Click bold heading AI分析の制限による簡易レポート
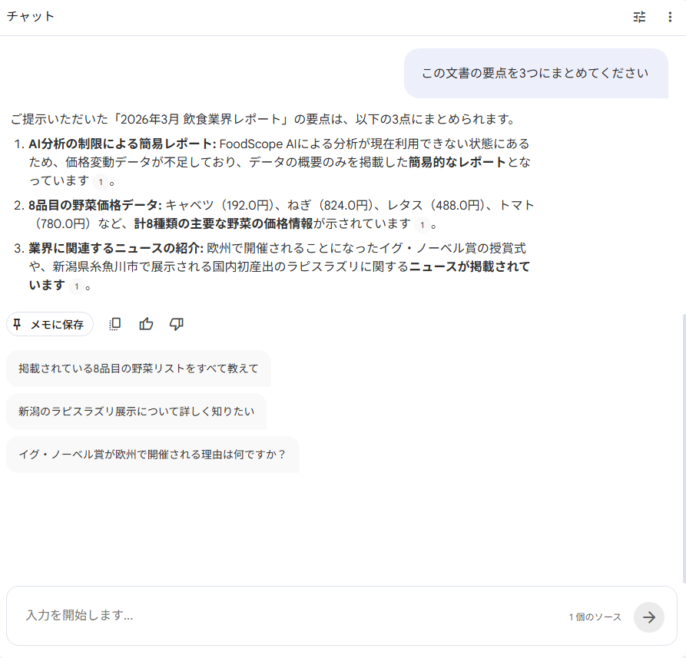 [x=122, y=144]
